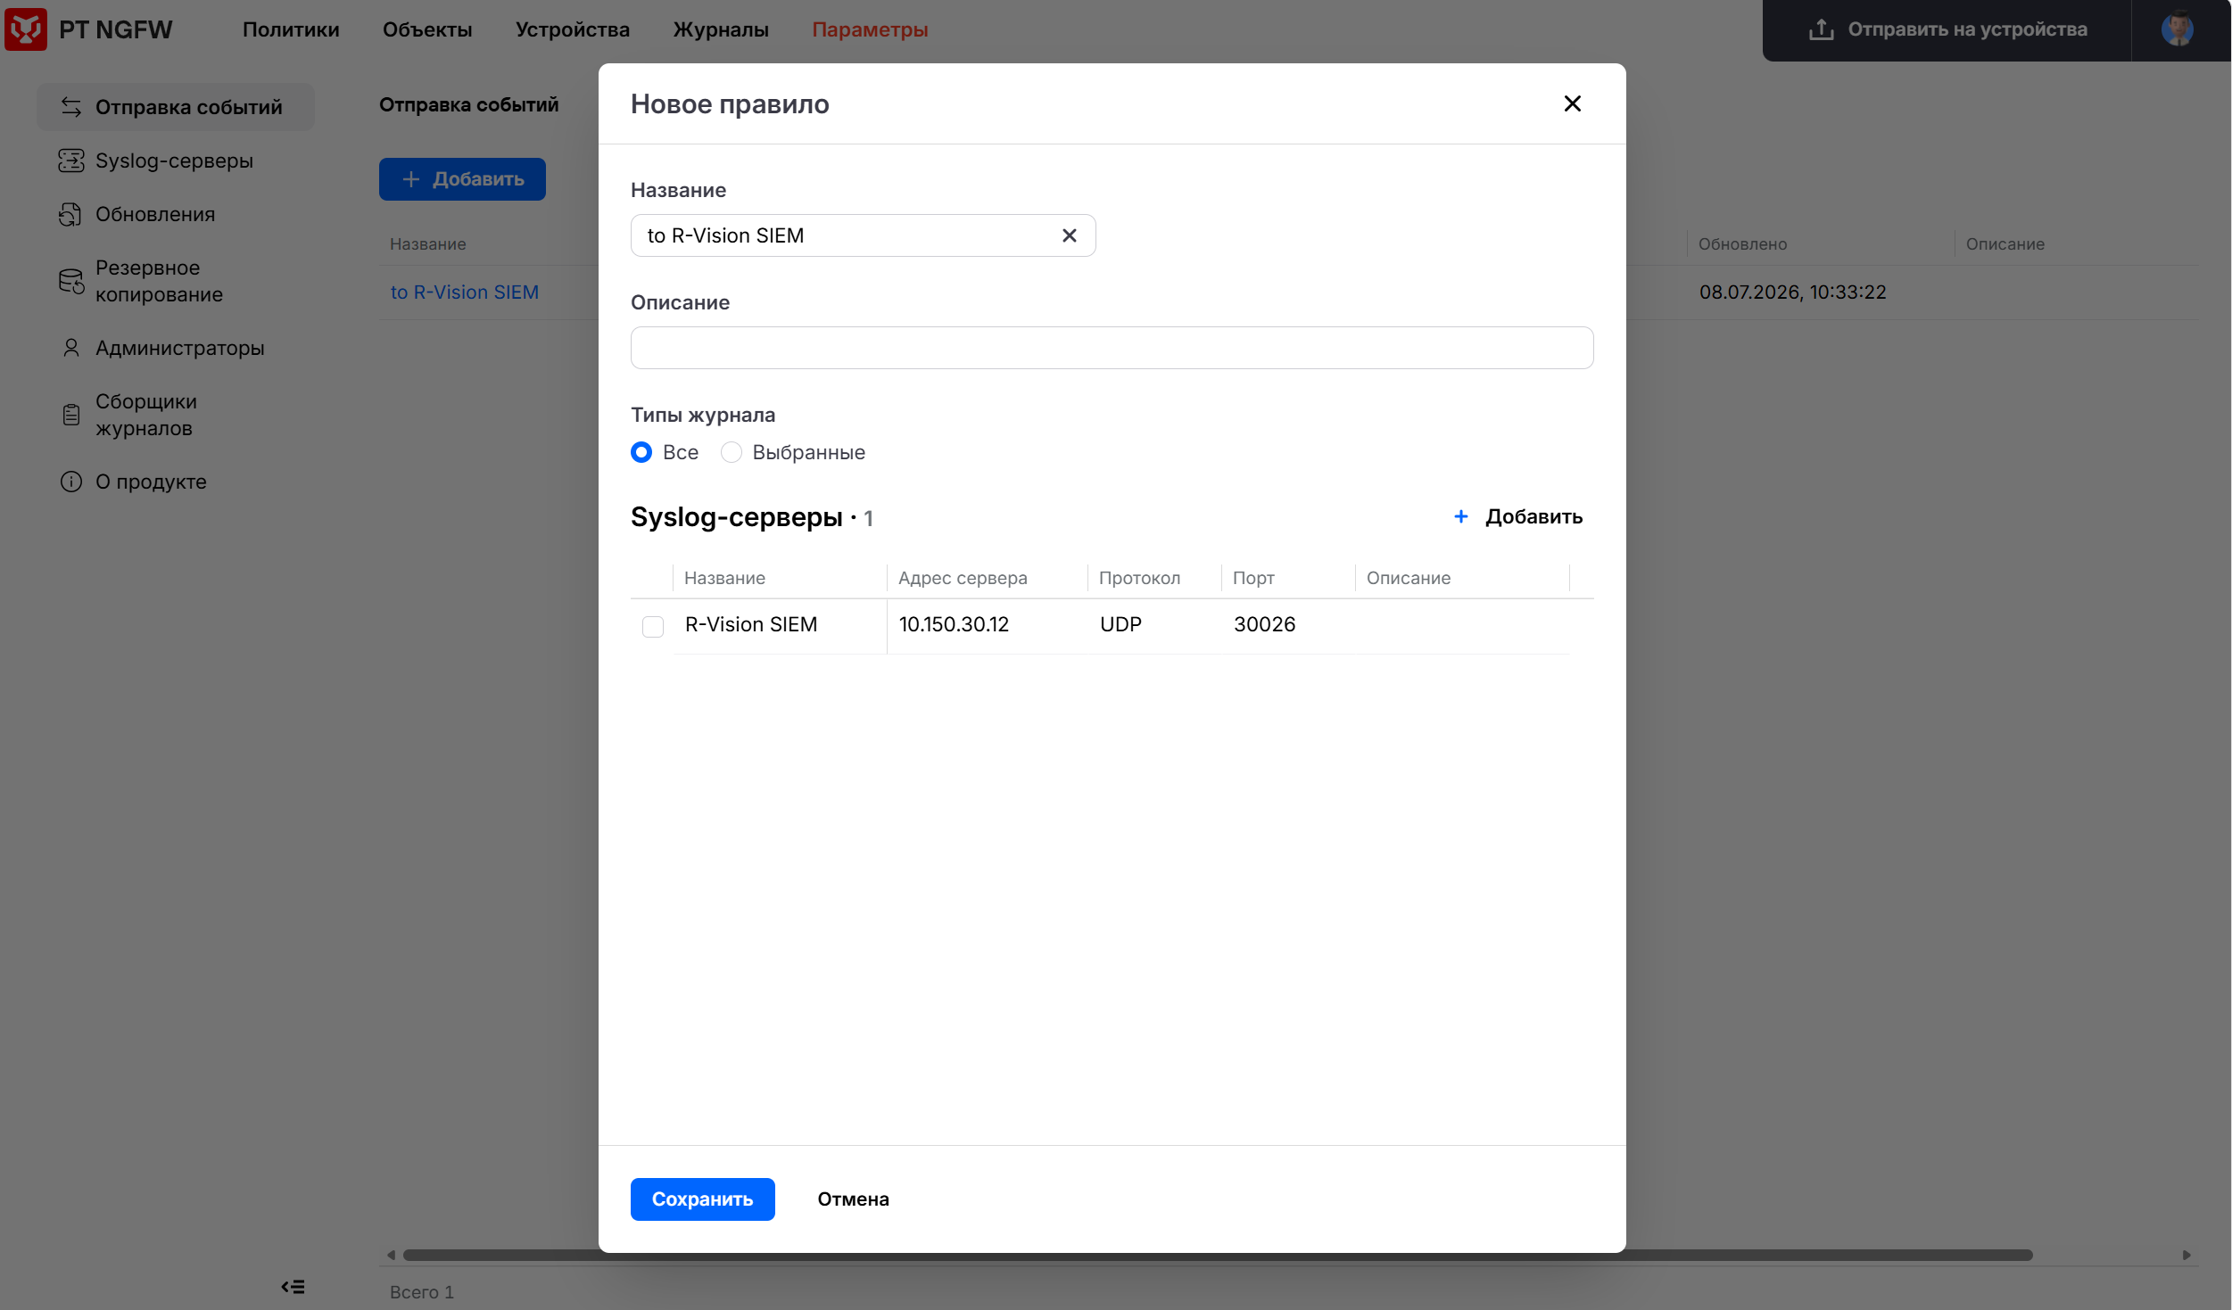This screenshot has width=2232, height=1310.
Task: Click the blue Добавить button on the background page
Action: pyautogui.click(x=462, y=179)
